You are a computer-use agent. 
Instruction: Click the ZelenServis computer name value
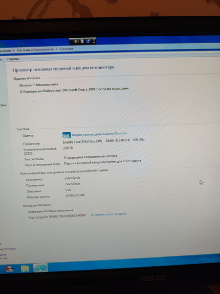[72, 178]
